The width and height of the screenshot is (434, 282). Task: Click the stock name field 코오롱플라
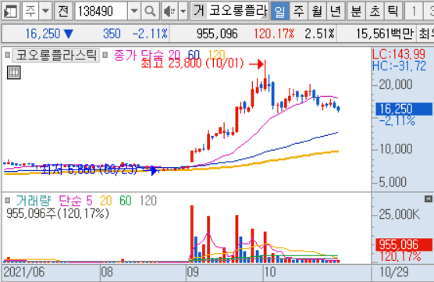238,11
